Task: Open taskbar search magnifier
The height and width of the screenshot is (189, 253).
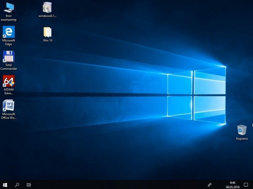Action: [17, 185]
